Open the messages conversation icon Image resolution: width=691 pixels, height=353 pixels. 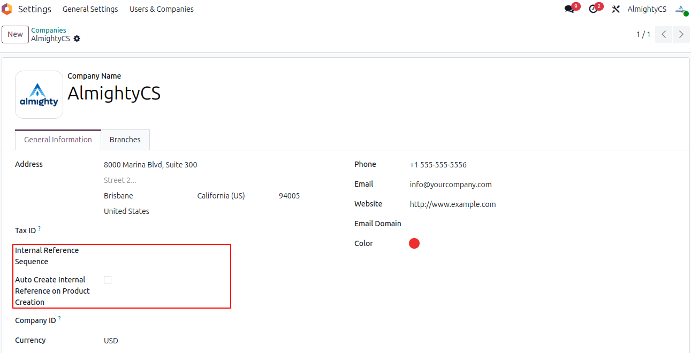pos(569,9)
